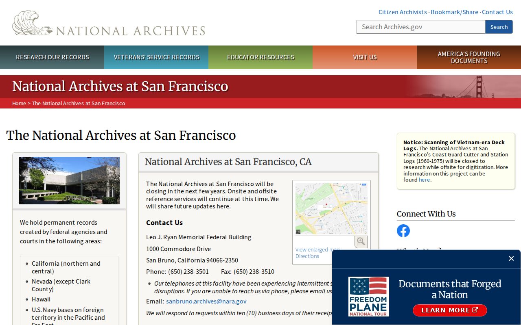Screen dimensions: 521x325
Task: Open Veterans' Service Records menu
Action: pos(156,57)
